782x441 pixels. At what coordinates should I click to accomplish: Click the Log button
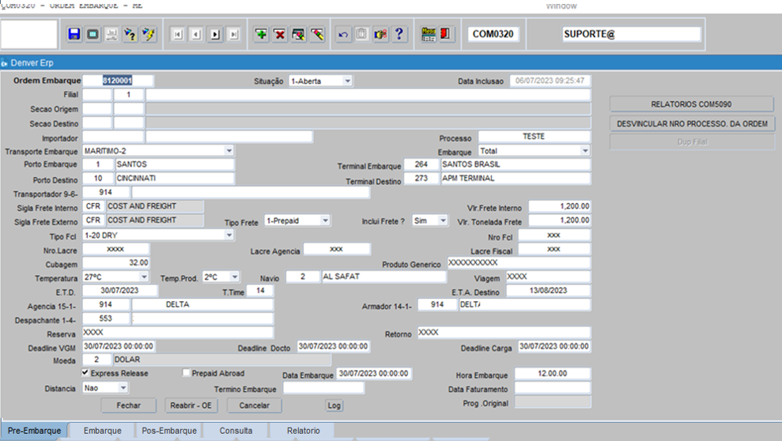click(334, 405)
